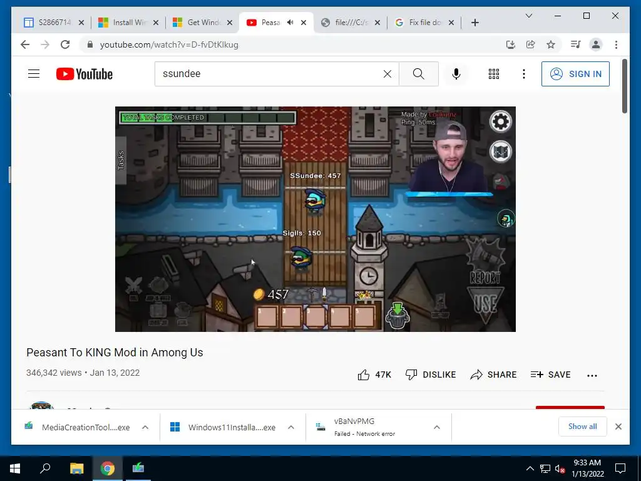Click the install app icon in address bar

[510, 44]
